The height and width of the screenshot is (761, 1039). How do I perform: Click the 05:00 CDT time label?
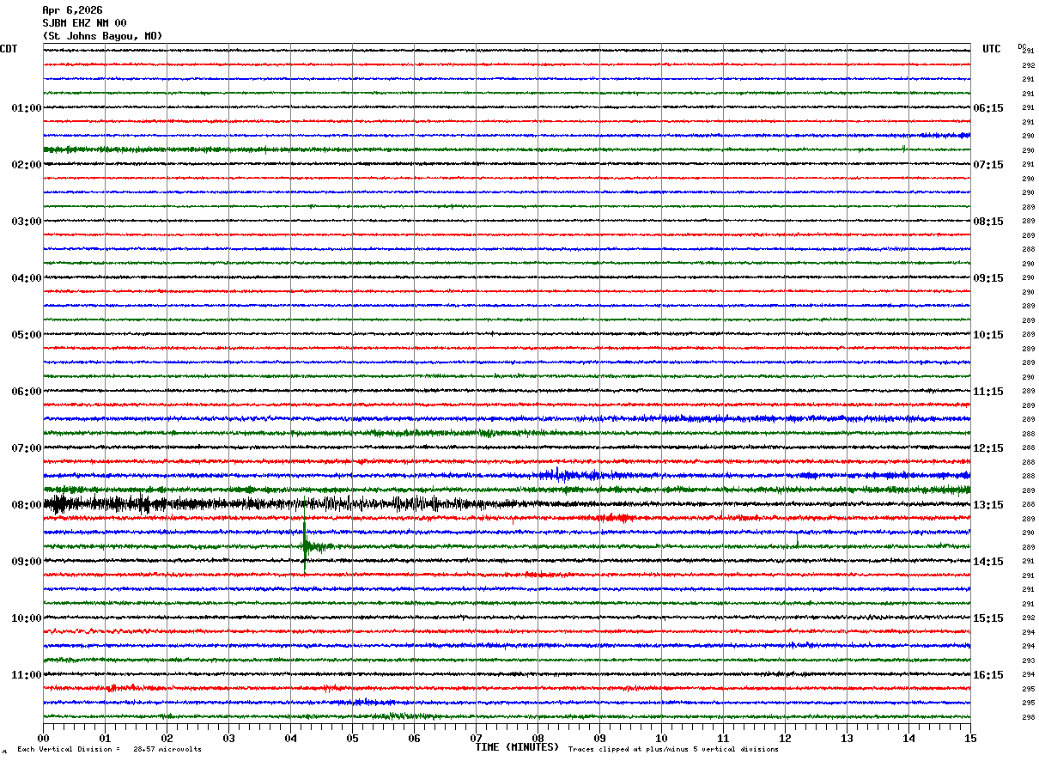[27, 335]
